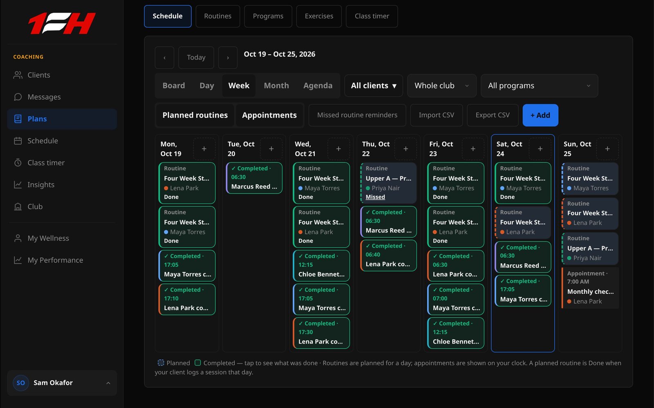Toggle Planned routines filter

195,115
